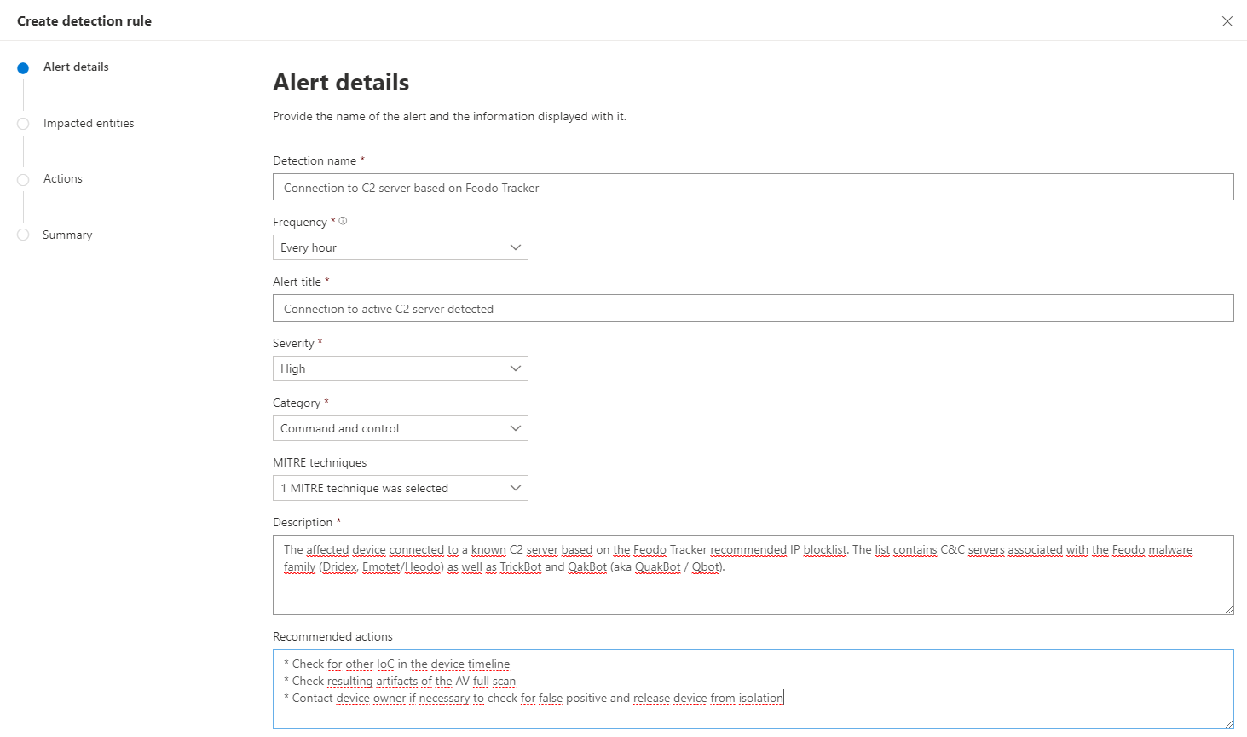The image size is (1247, 737).
Task: Click the Description resize handle
Action: point(1230,608)
